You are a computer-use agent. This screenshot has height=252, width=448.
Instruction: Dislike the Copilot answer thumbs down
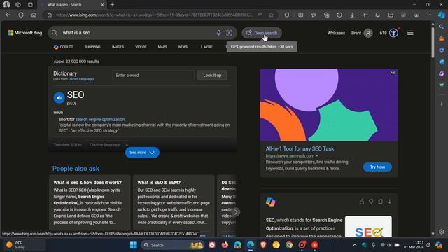pyautogui.click(x=371, y=202)
